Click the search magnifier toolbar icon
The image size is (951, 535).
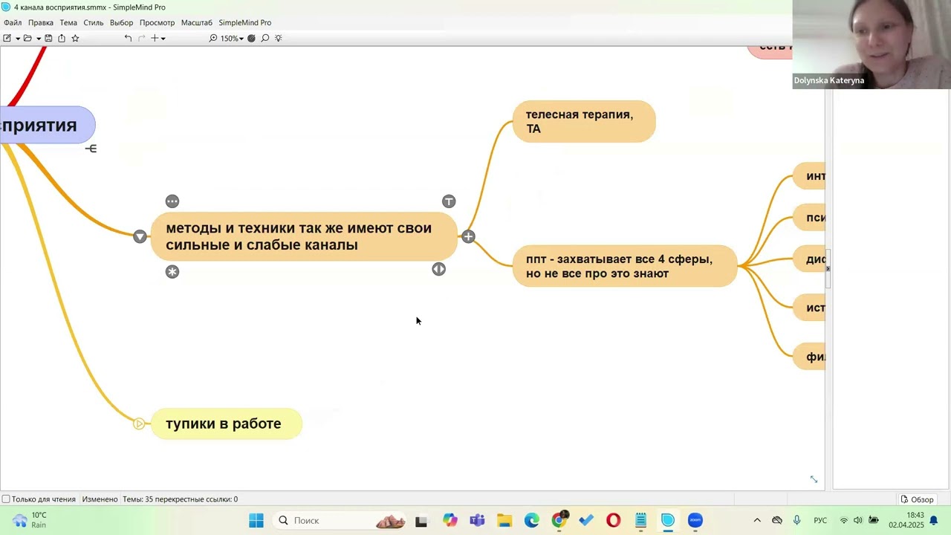coord(264,38)
